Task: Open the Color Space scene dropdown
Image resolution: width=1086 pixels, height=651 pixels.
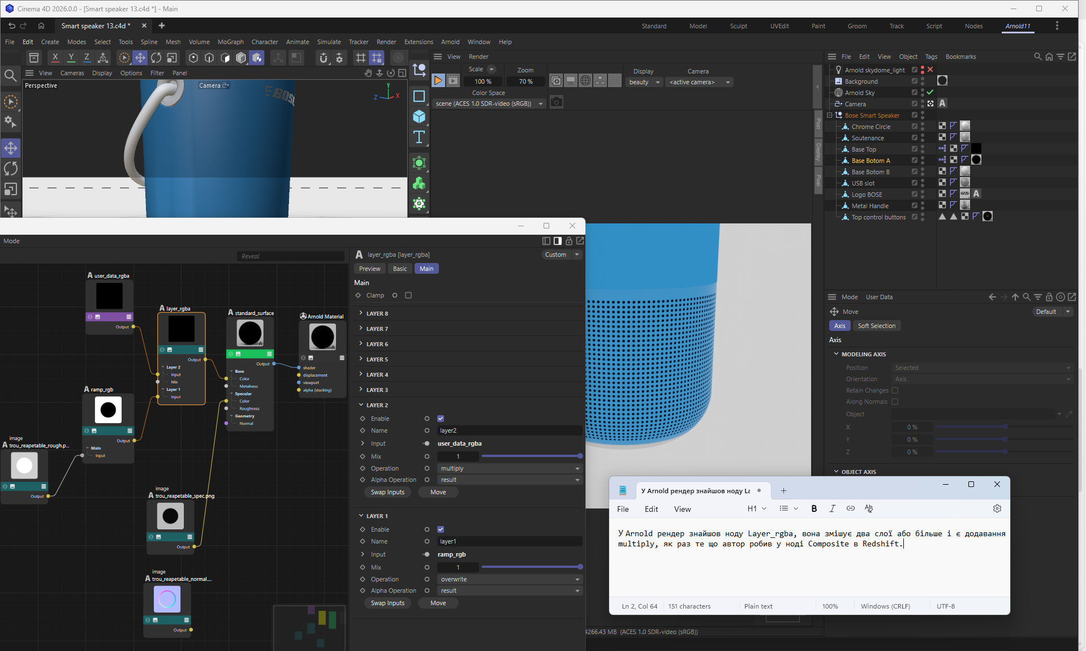Action: coord(489,104)
